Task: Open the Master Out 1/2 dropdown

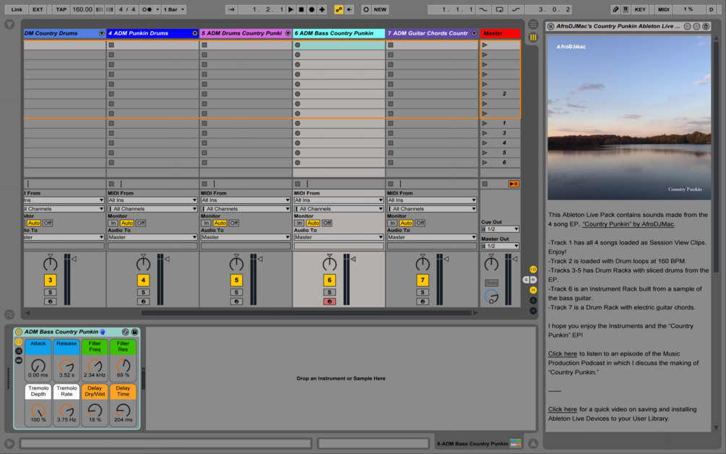Action: pos(500,246)
